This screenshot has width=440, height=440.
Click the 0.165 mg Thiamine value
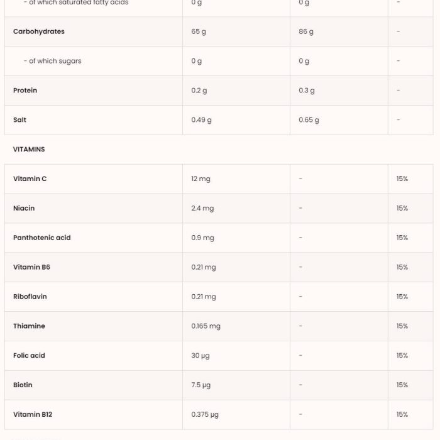pyautogui.click(x=206, y=326)
